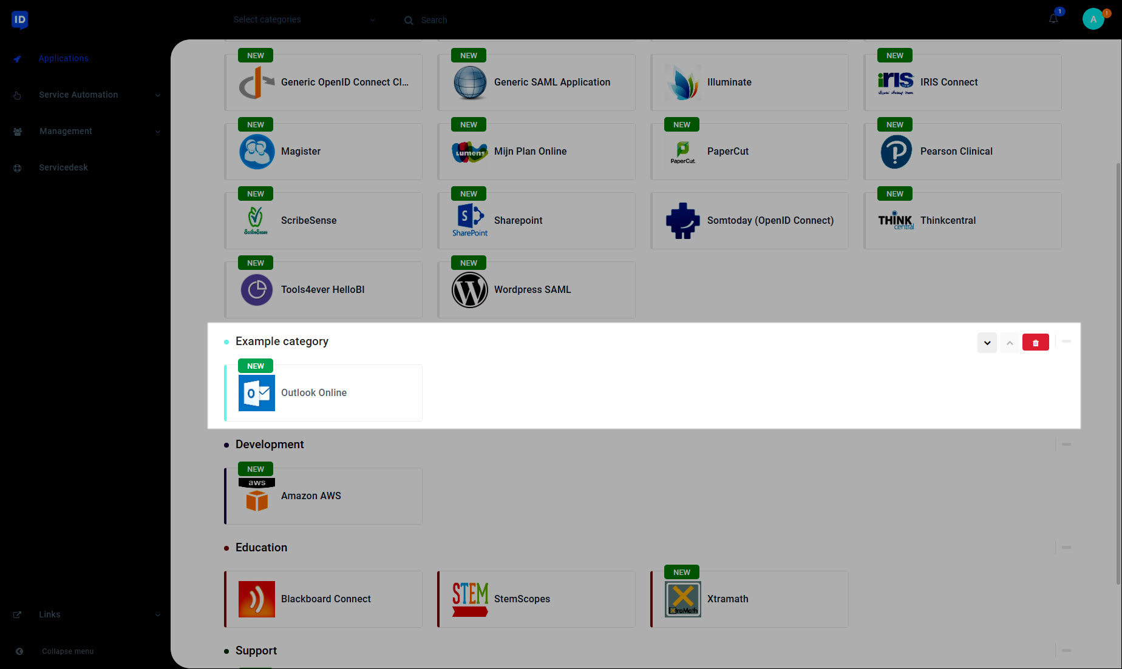This screenshot has height=669, width=1122.
Task: Click the Somtoday puzzle icon
Action: click(683, 221)
